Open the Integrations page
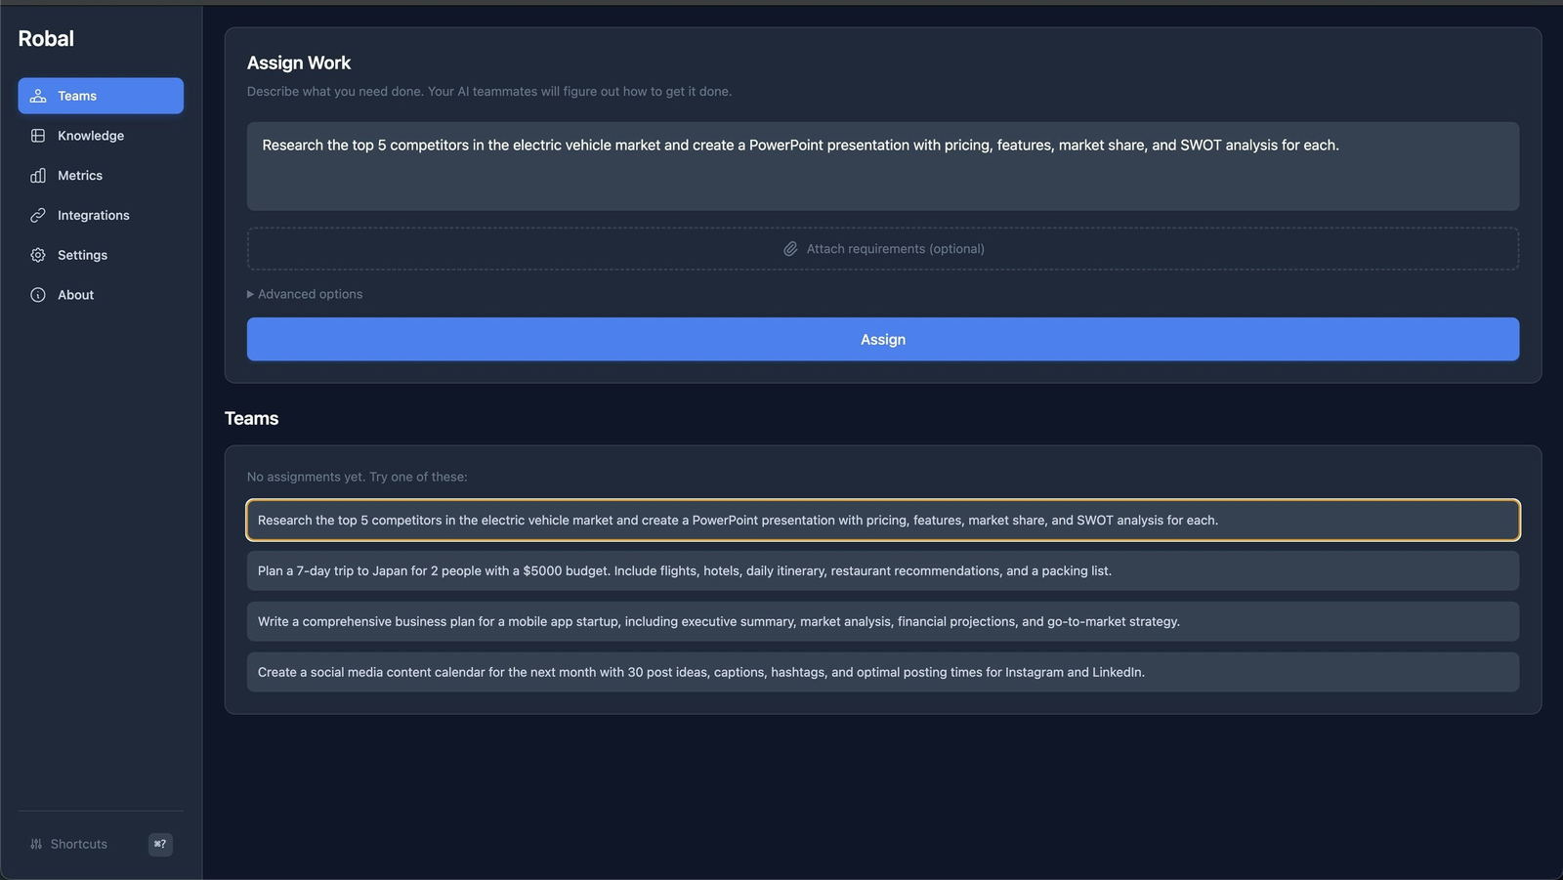 [94, 215]
